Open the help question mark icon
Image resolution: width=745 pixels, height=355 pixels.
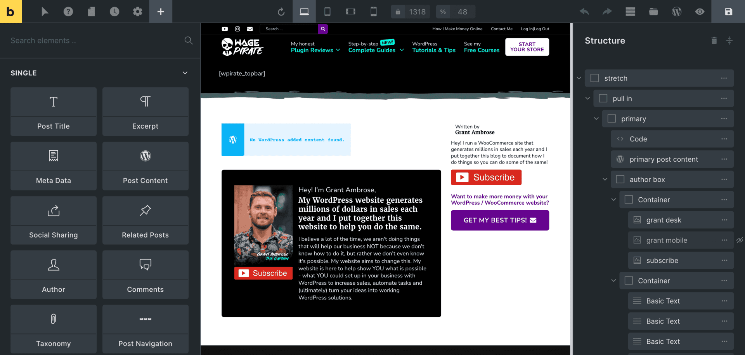pos(68,12)
